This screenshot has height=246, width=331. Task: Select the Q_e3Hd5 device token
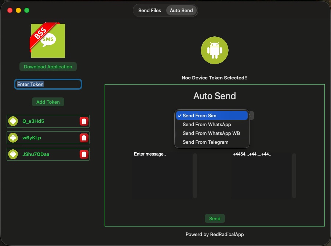48,121
